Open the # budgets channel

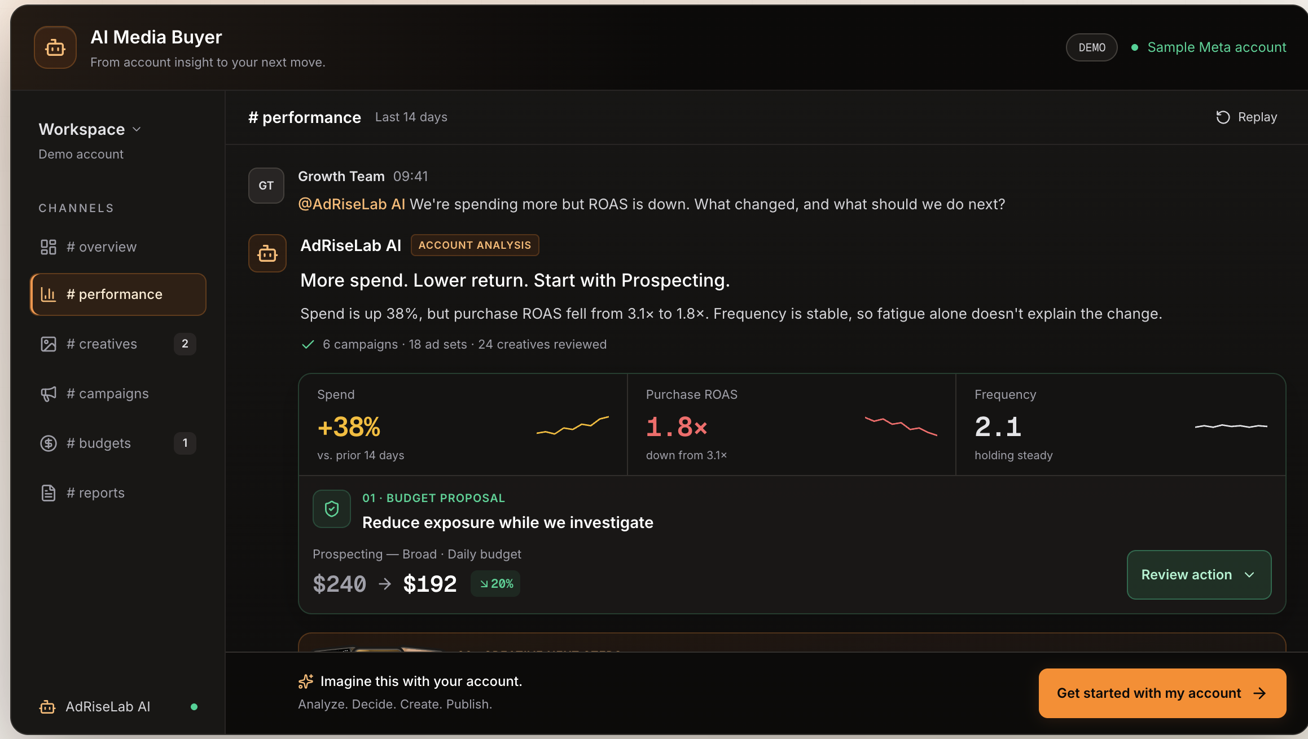point(118,443)
